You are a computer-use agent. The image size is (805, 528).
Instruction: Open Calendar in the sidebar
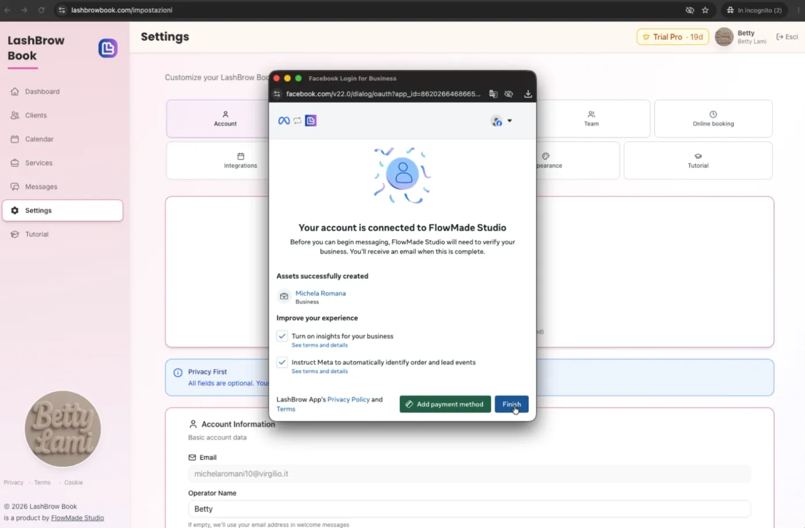click(62, 139)
